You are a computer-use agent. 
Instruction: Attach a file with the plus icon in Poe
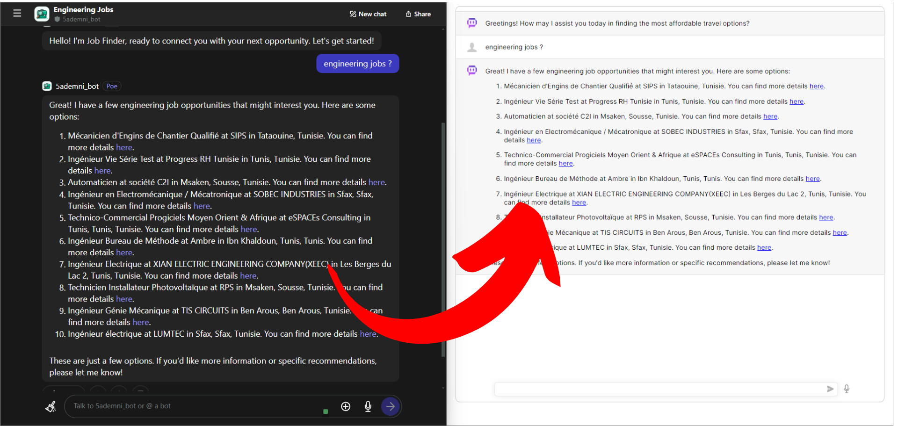(346, 406)
